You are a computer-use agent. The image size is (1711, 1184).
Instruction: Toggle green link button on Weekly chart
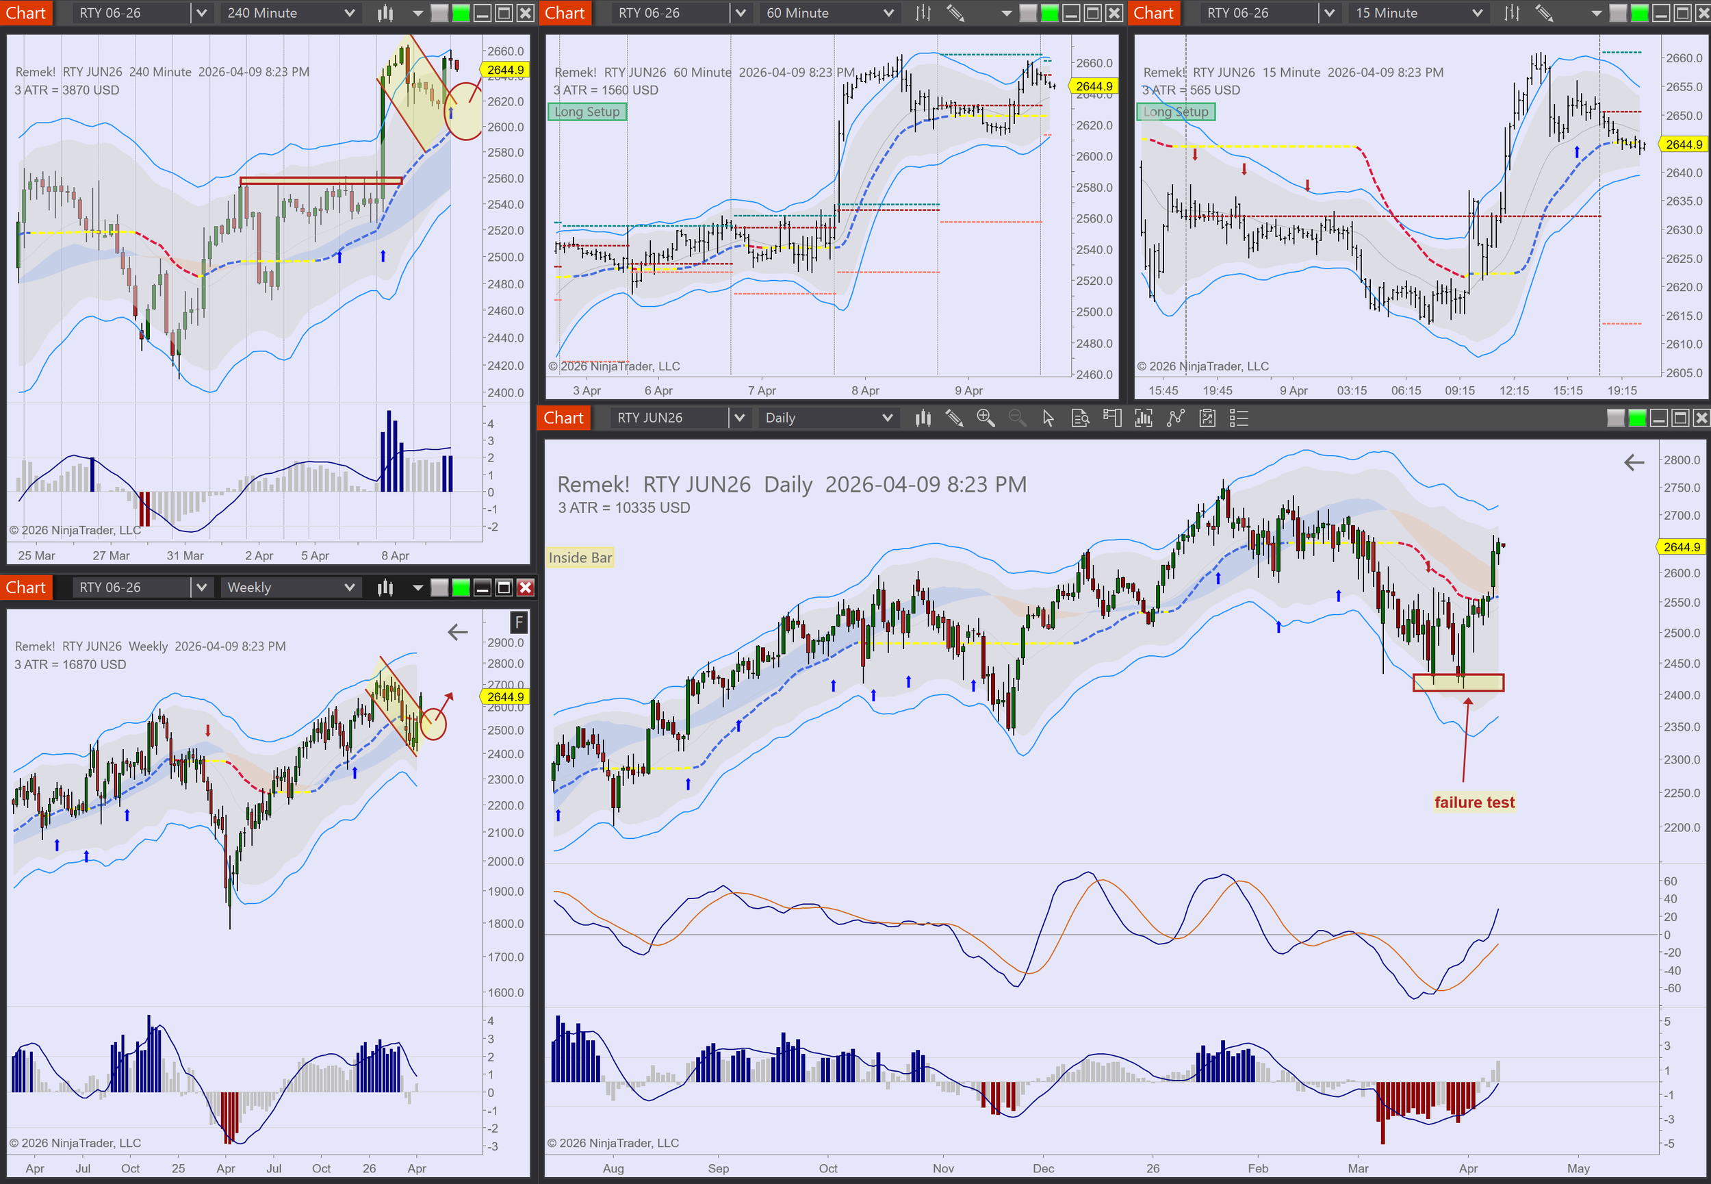click(x=461, y=588)
